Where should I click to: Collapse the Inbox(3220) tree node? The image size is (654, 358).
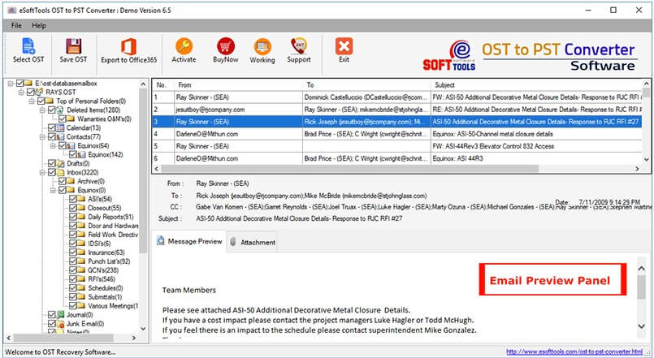click(x=42, y=172)
